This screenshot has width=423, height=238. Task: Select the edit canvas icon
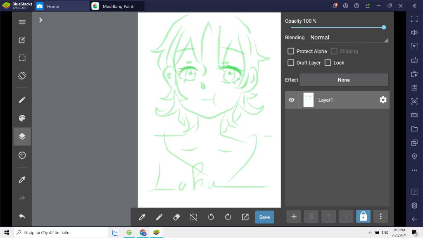click(x=22, y=40)
